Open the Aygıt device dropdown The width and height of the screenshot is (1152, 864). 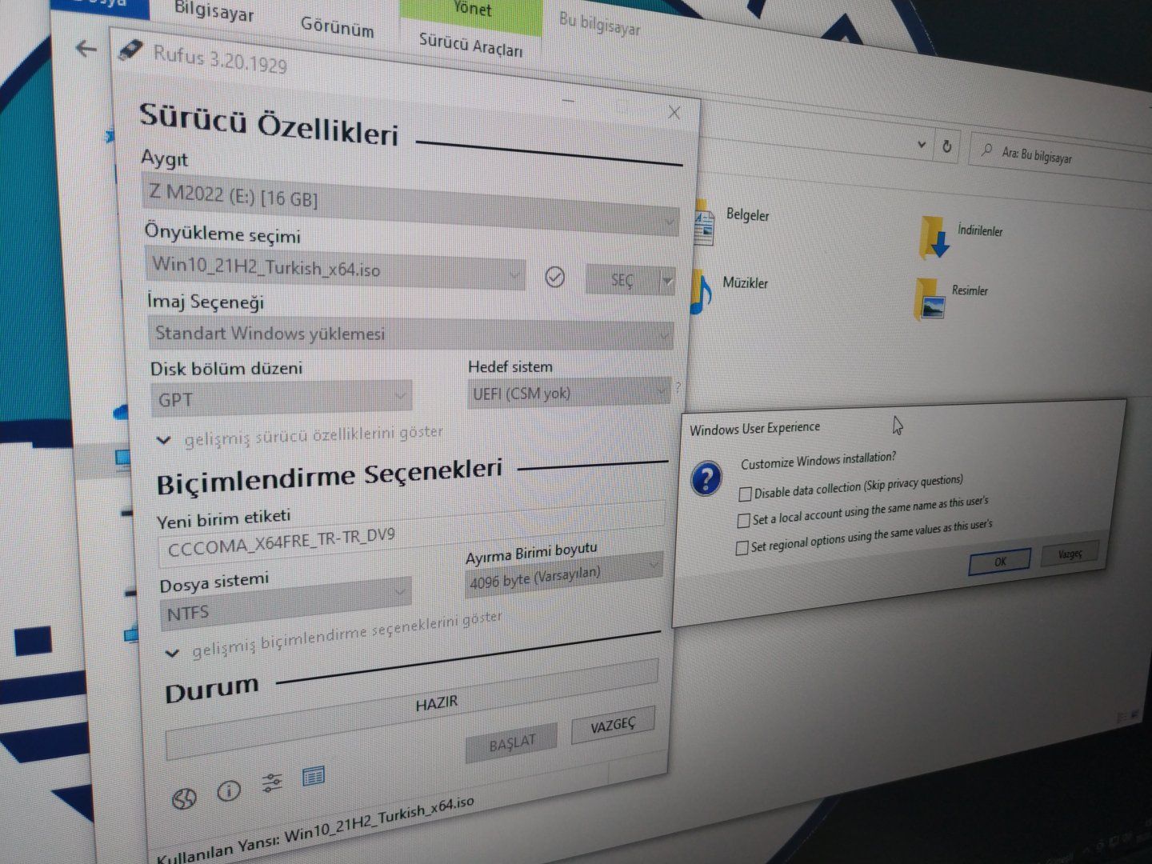pos(411,205)
